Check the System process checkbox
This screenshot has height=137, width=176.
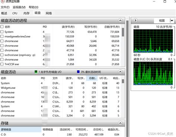pos(2,32)
